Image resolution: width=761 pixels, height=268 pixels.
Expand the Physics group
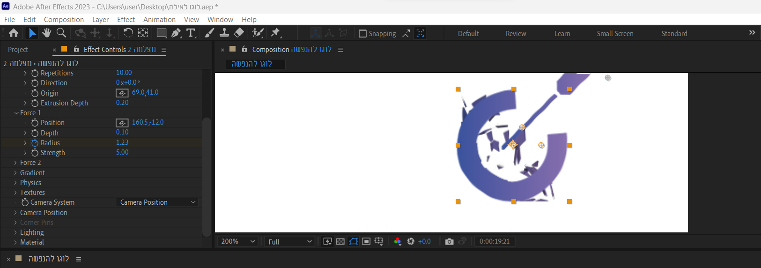pyautogui.click(x=15, y=183)
